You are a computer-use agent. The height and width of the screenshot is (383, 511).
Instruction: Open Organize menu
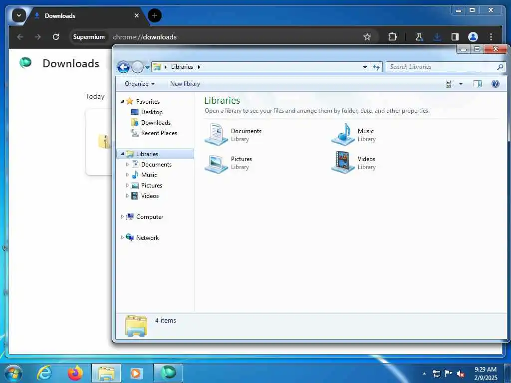[x=140, y=84]
